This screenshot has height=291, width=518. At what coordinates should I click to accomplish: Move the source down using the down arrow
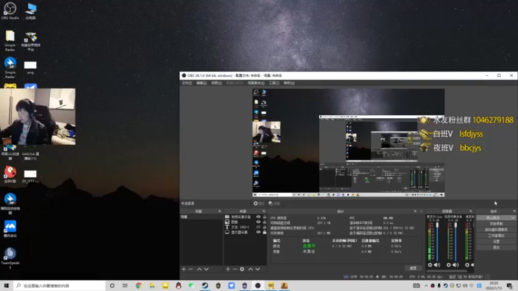(258, 269)
